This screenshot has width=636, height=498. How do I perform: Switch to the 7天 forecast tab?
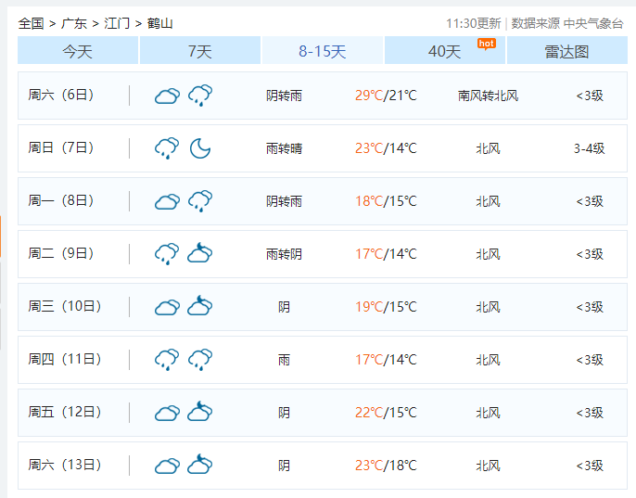point(200,50)
